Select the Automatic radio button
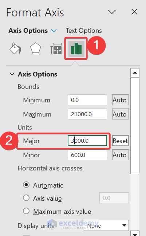This screenshot has height=236, width=146. click(x=26, y=185)
